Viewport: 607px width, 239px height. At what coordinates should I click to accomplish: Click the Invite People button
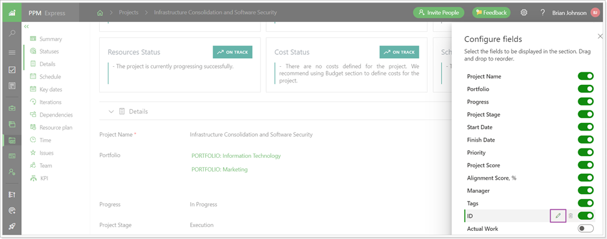coord(439,12)
